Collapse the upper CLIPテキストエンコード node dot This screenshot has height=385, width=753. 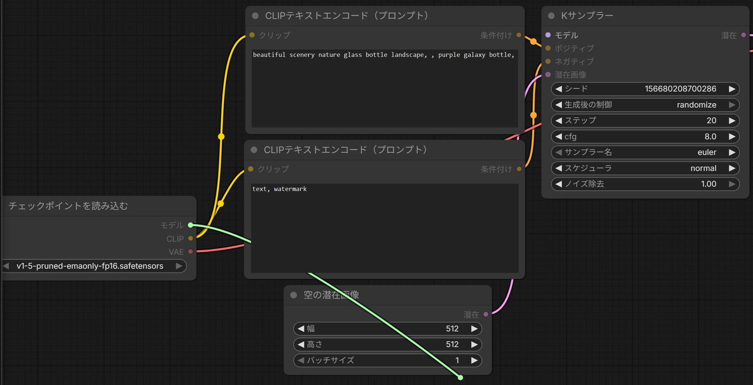coord(255,16)
